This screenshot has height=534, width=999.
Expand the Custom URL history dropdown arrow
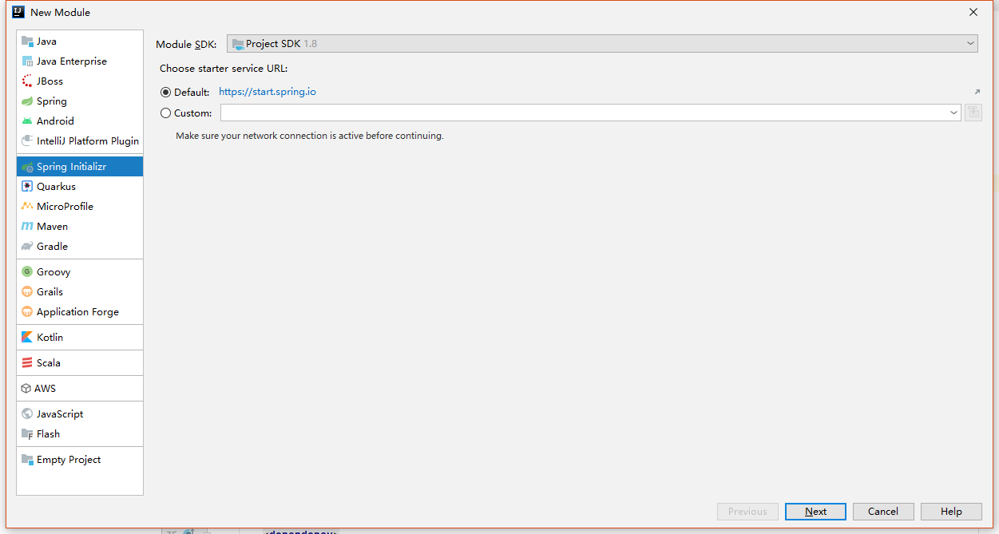(953, 113)
